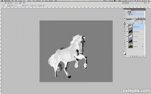
Task: Toggle tablet pressure controls size button
Action: tap(44, 6)
